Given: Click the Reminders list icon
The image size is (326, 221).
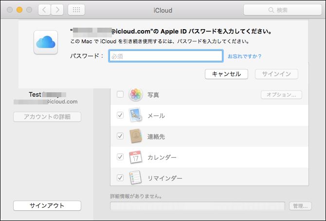Looking at the screenshot, I should (x=136, y=178).
